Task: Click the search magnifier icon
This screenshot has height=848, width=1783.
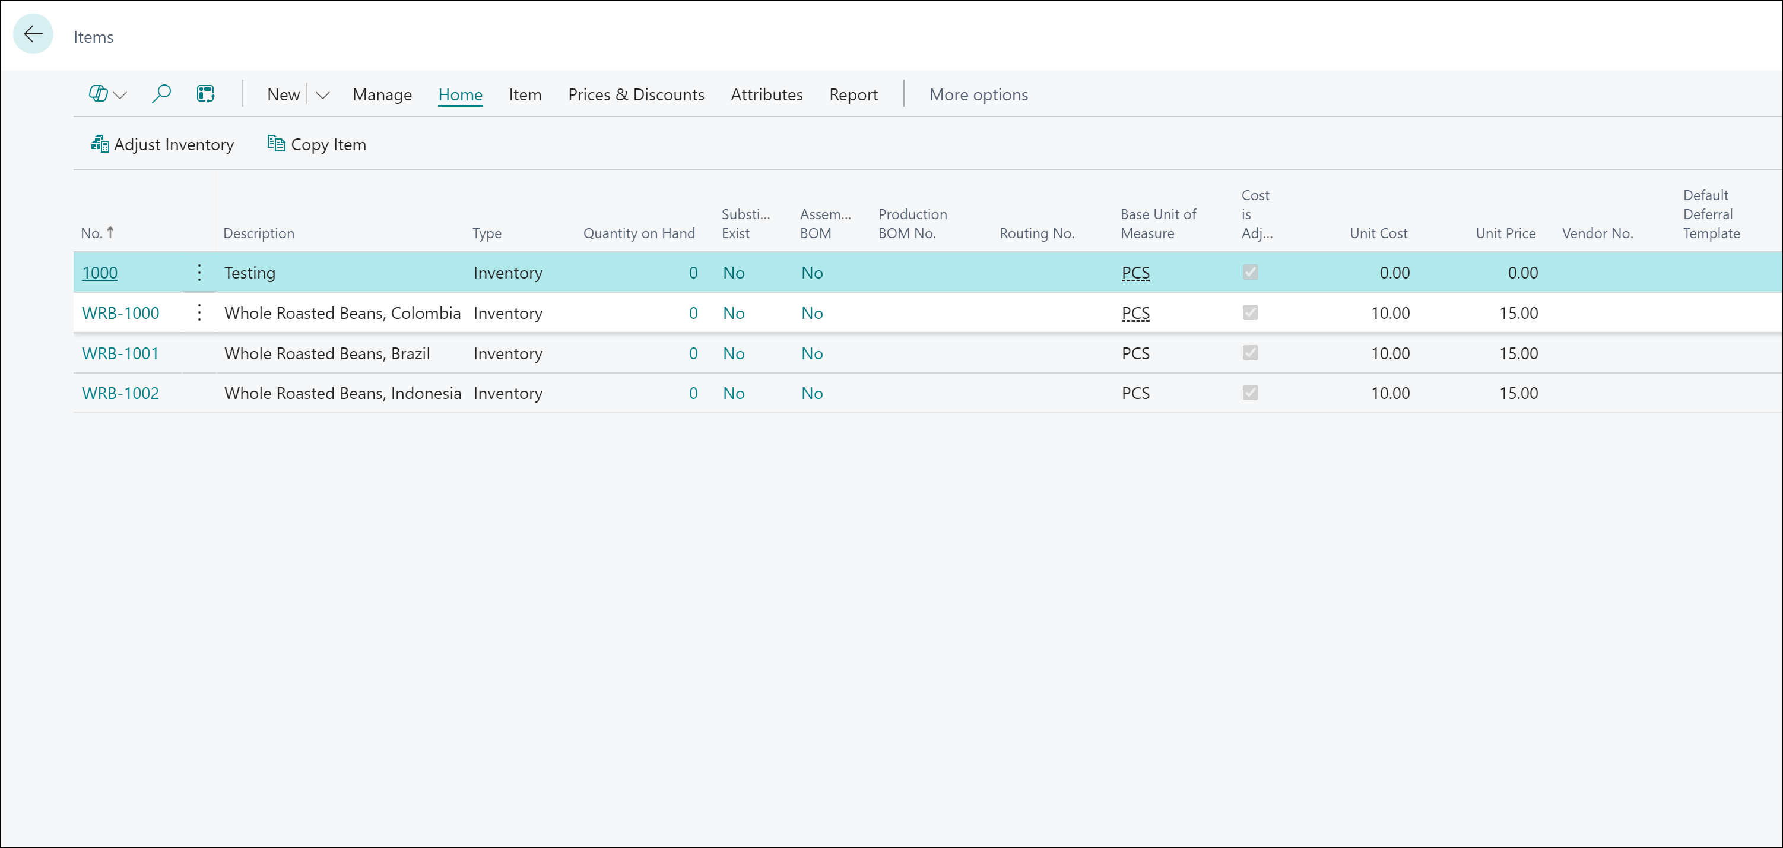Action: point(161,93)
